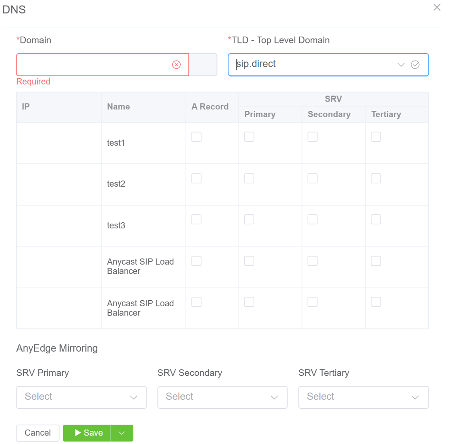
Task: Check SRV Tertiary for last Anycast Load Balancer
Action: coord(376,302)
